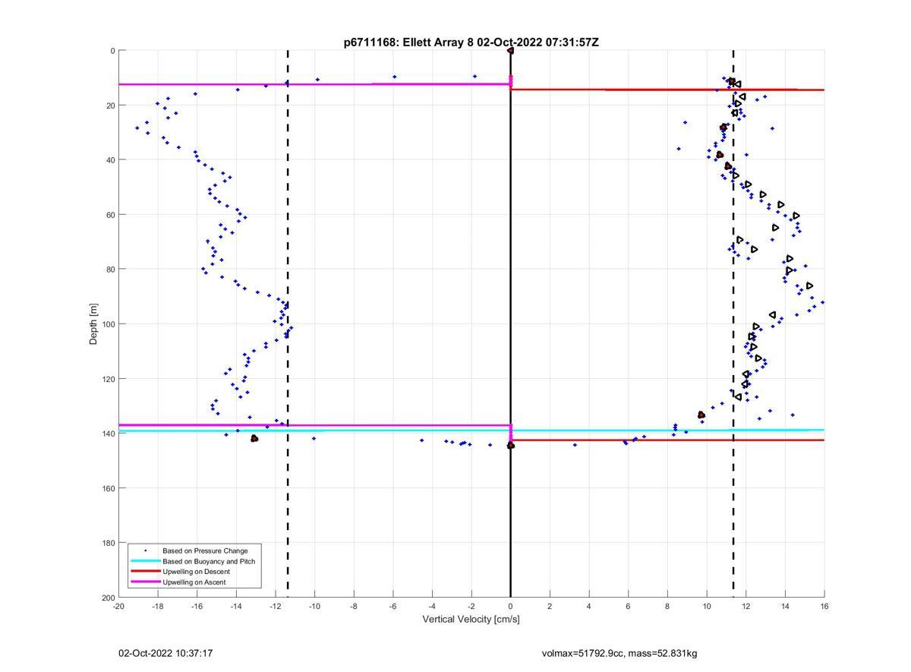Click the y-axis tick label '200'
The width and height of the screenshot is (911, 672).
tap(108, 598)
